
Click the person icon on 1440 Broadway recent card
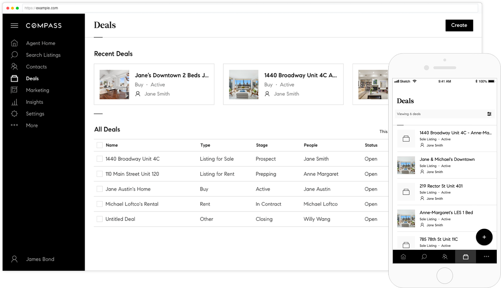[267, 94]
